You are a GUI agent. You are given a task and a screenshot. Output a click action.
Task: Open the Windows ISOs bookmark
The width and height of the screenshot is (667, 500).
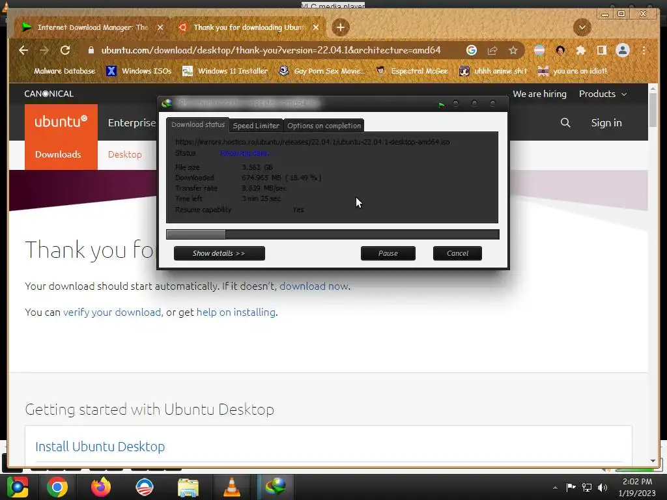point(139,71)
